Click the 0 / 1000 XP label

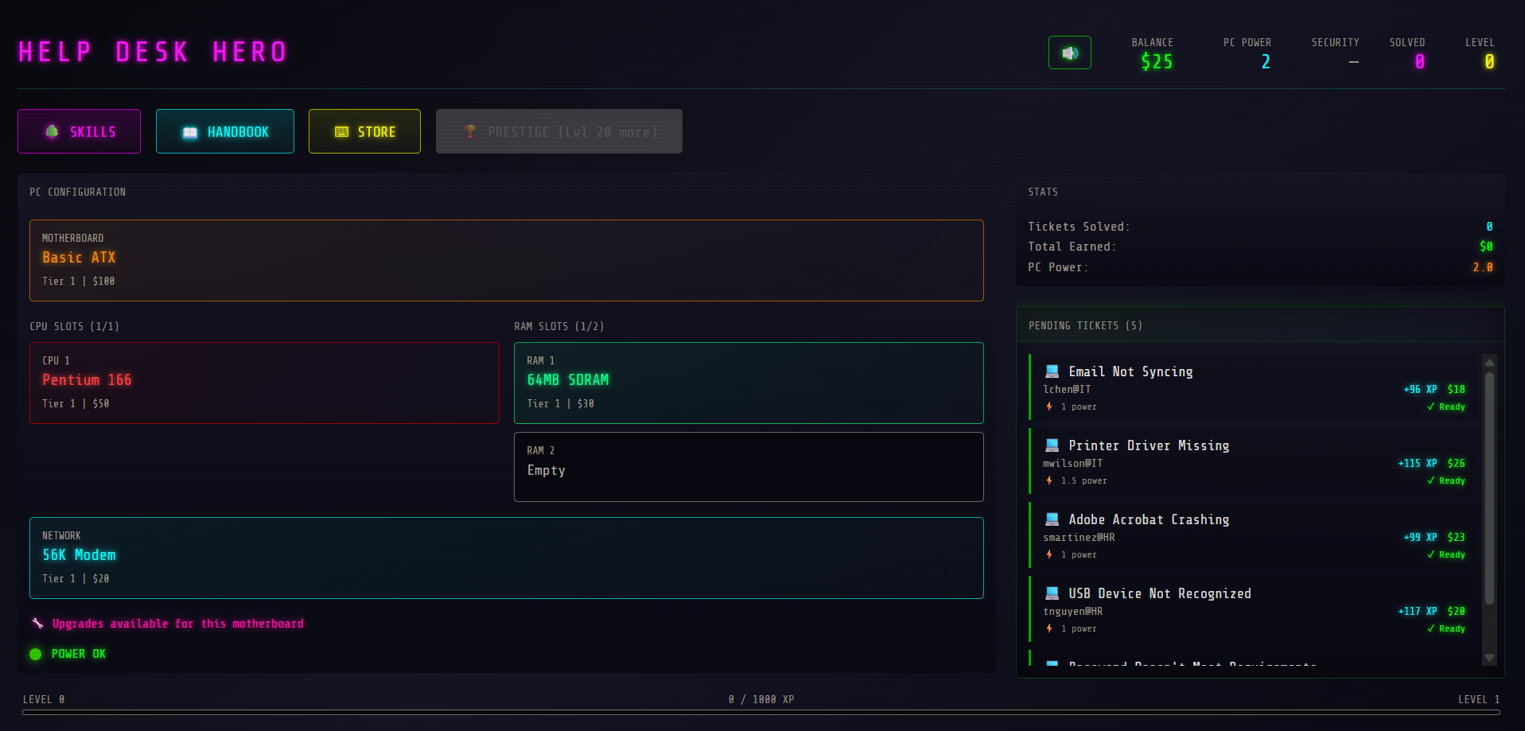[761, 699]
